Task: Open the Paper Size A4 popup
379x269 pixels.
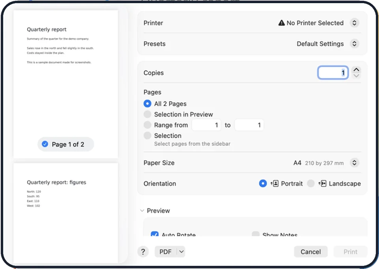Action: (355, 163)
